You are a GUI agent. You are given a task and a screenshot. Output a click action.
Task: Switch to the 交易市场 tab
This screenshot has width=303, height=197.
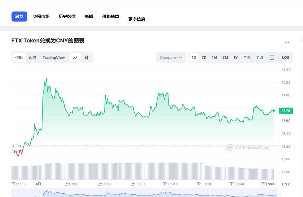point(41,16)
